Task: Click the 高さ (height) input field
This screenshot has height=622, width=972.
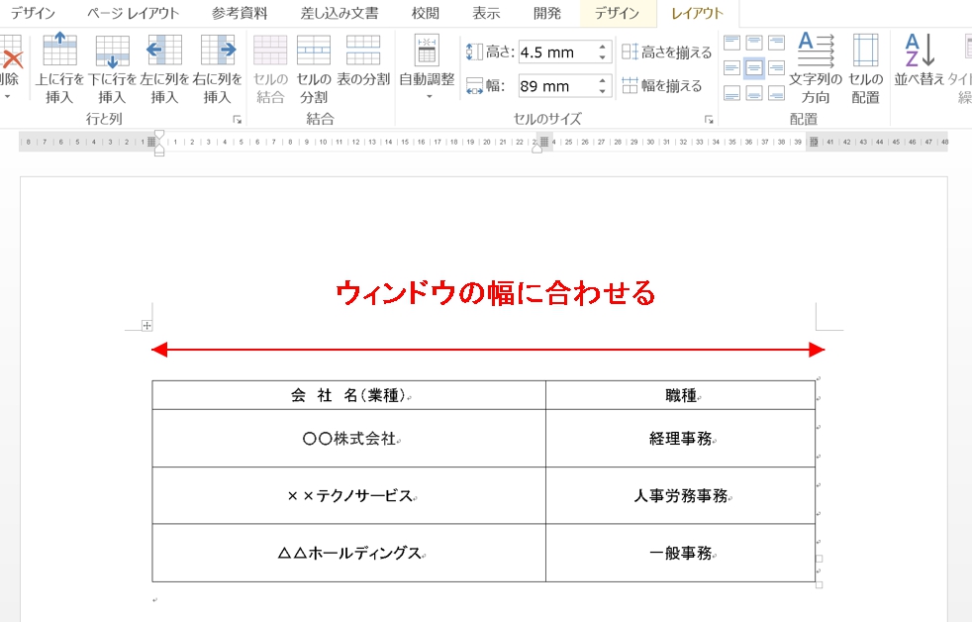Action: tap(556, 52)
